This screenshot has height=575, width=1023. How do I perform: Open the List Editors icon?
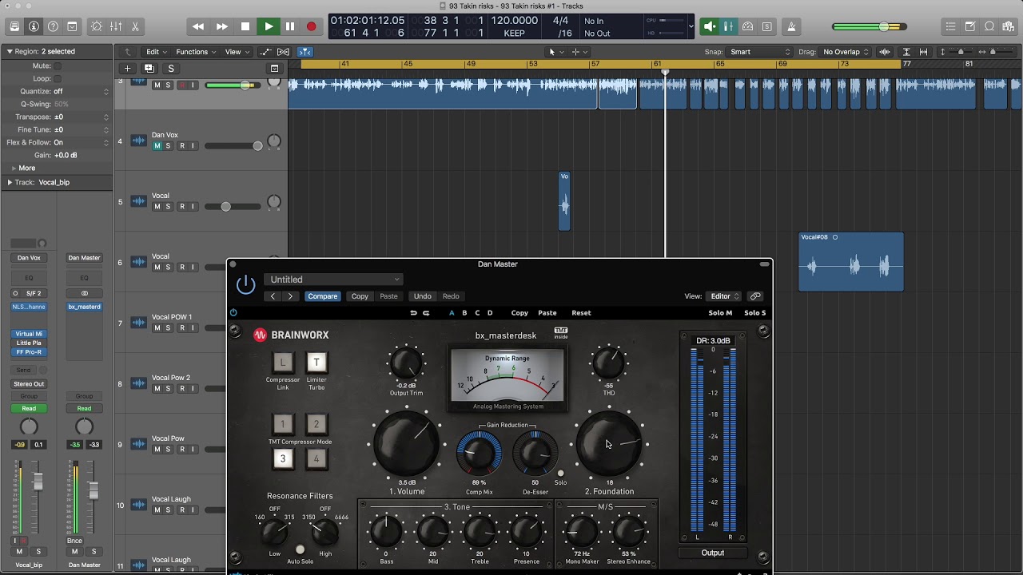(950, 26)
